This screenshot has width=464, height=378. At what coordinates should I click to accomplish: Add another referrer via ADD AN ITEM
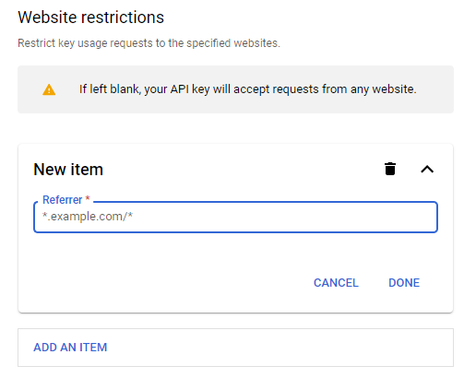click(70, 348)
